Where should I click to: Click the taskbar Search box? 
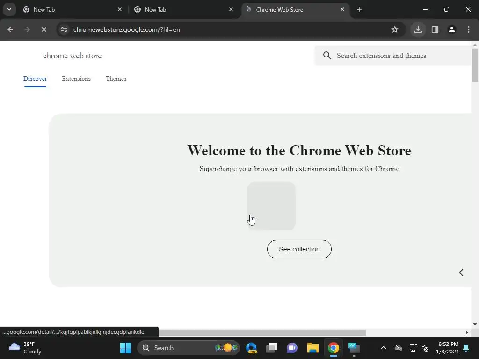[x=188, y=348]
